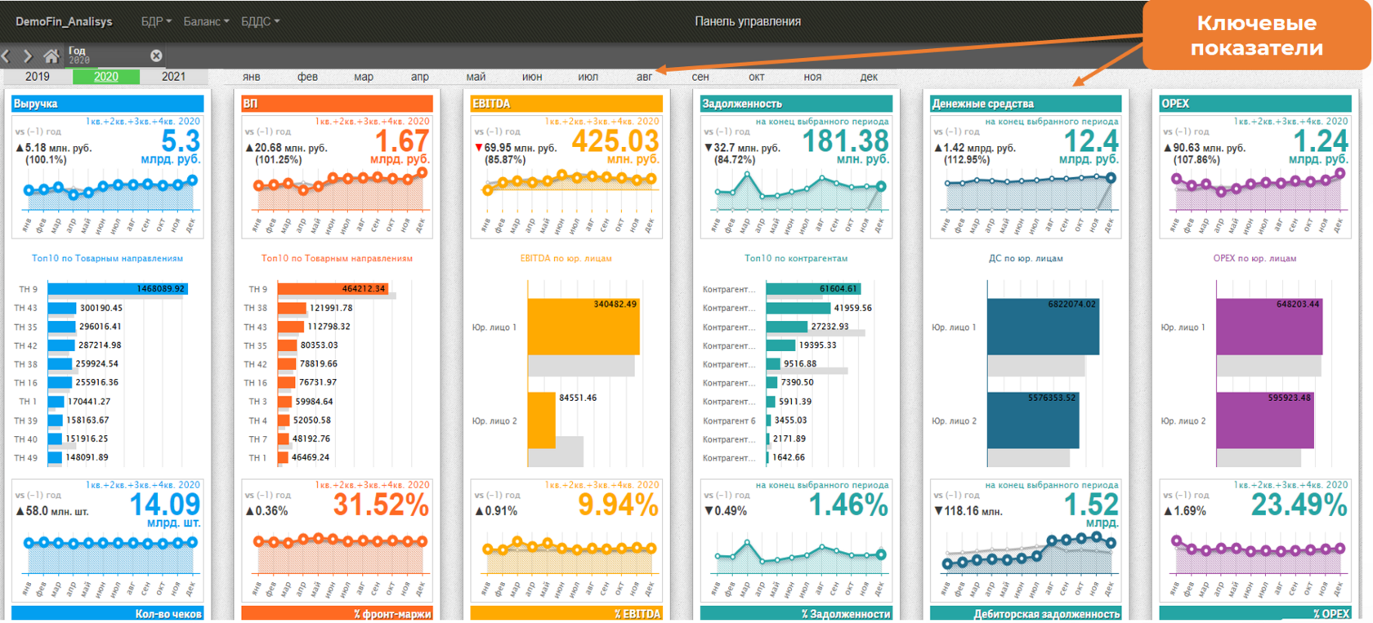Filter by month май
The width and height of the screenshot is (1373, 623).
pyautogui.click(x=476, y=77)
